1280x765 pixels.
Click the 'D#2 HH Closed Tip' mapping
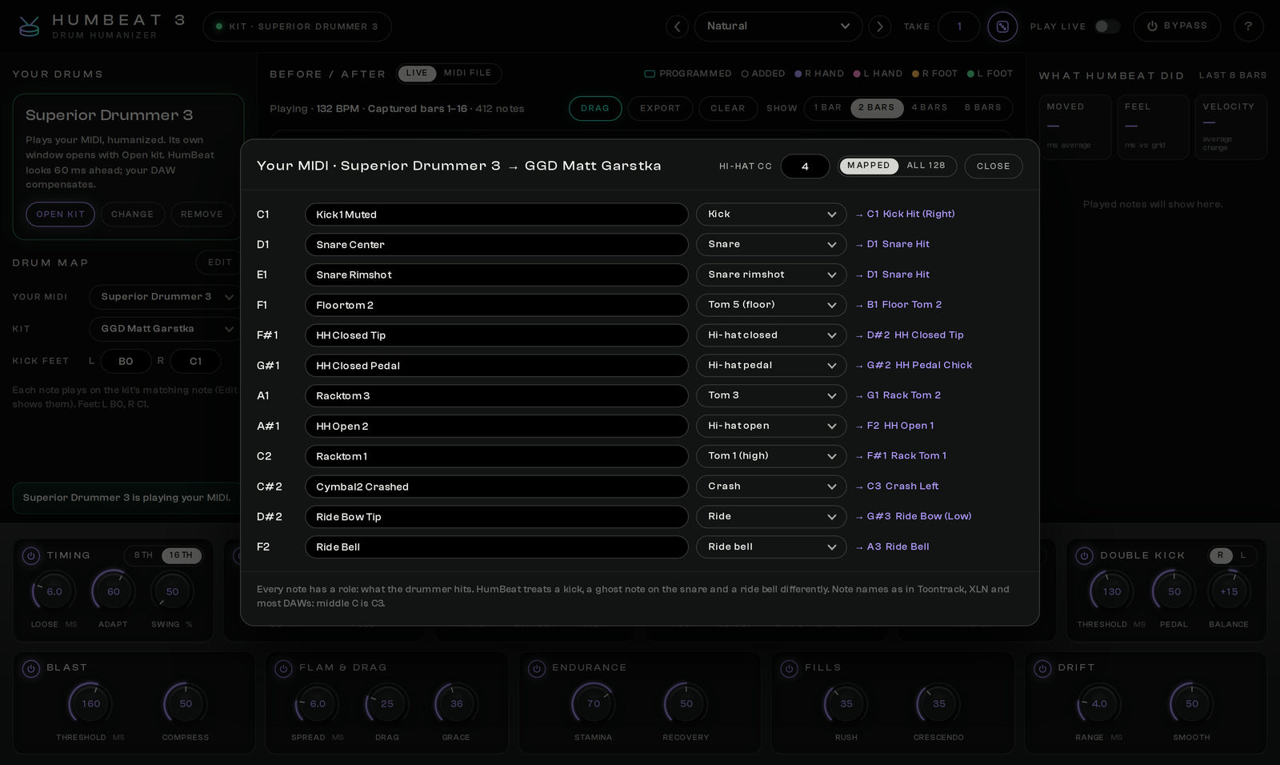coord(910,335)
